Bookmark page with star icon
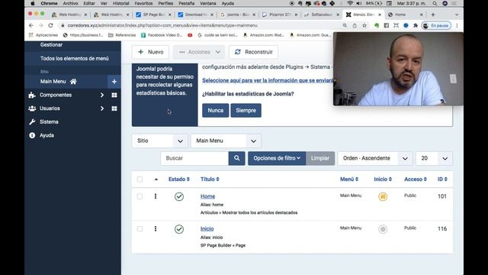The height and width of the screenshot is (275, 488). pyautogui.click(x=364, y=25)
